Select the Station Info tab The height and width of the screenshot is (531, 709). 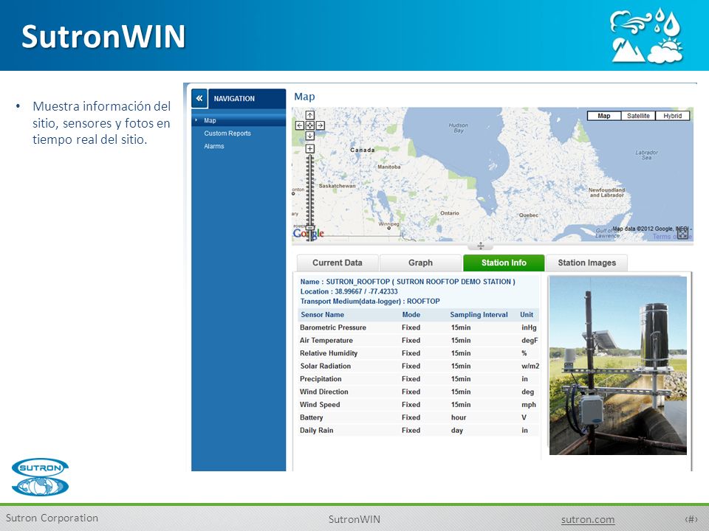pyautogui.click(x=504, y=263)
